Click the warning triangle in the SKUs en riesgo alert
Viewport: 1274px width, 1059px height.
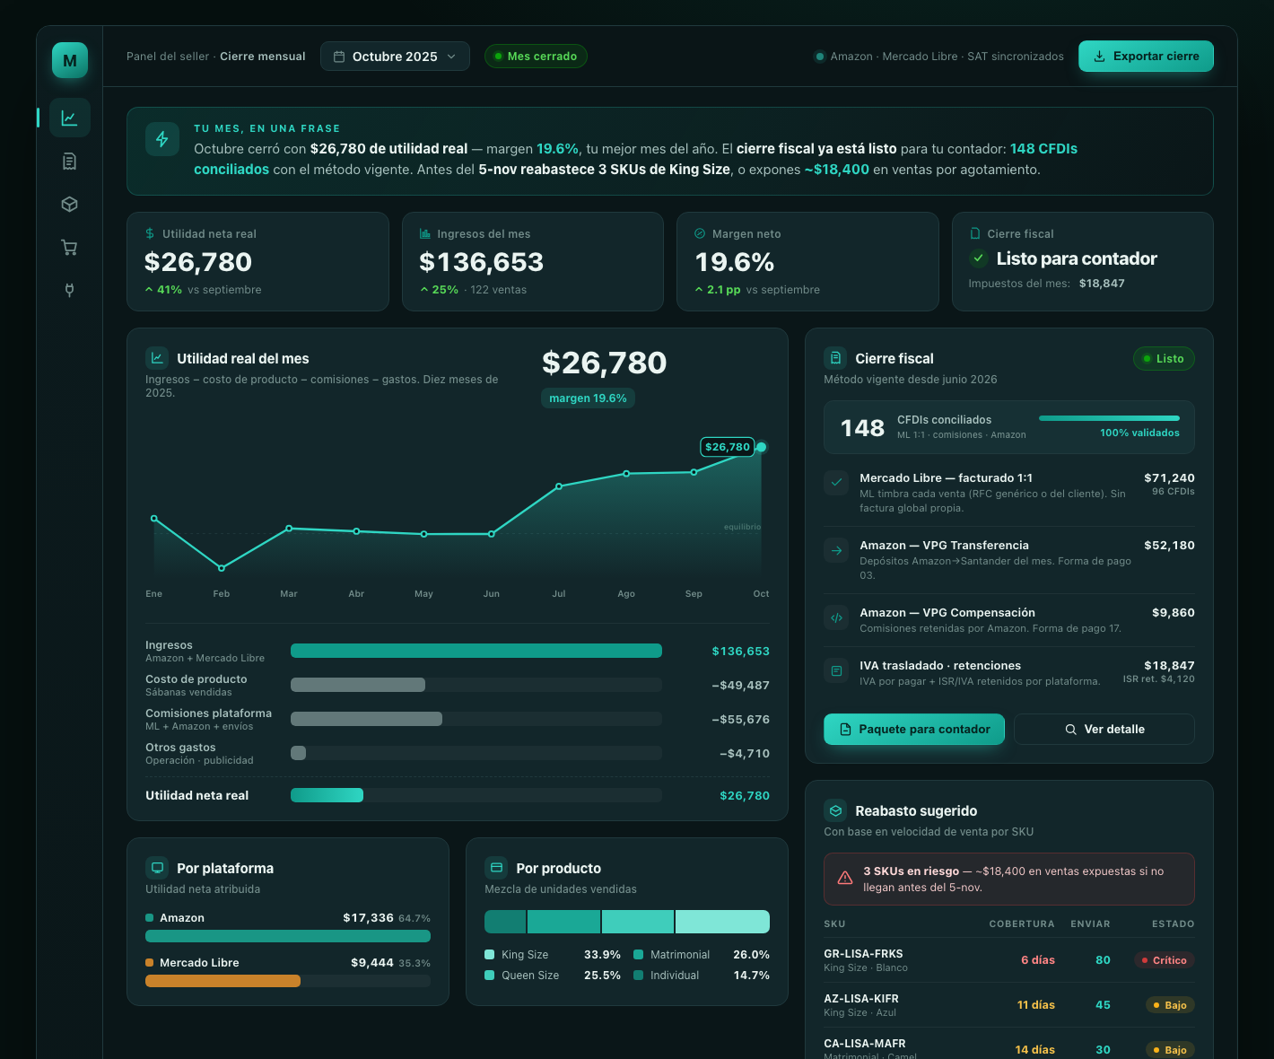click(845, 879)
